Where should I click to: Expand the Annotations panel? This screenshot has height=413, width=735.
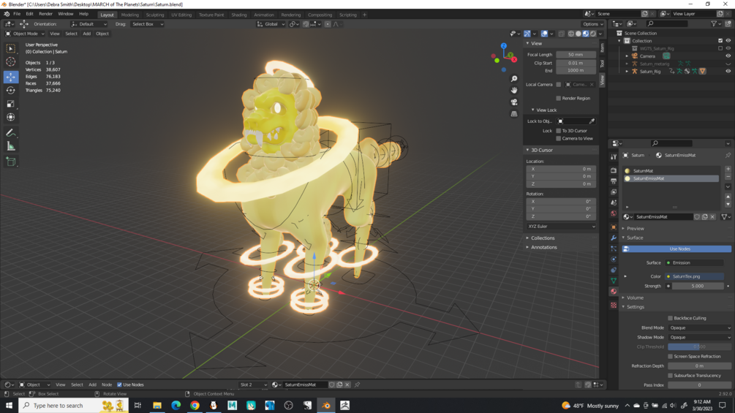coord(543,247)
